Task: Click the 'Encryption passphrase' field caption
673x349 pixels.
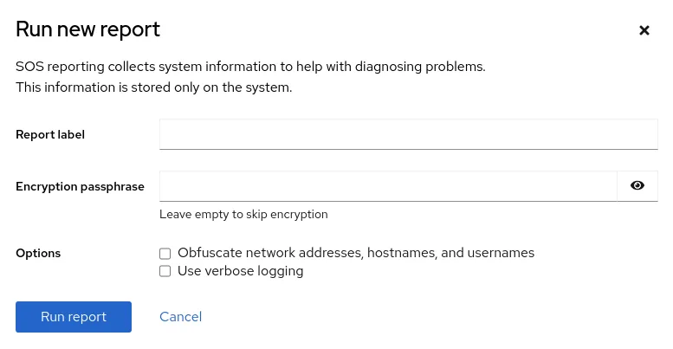Action: pyautogui.click(x=80, y=186)
